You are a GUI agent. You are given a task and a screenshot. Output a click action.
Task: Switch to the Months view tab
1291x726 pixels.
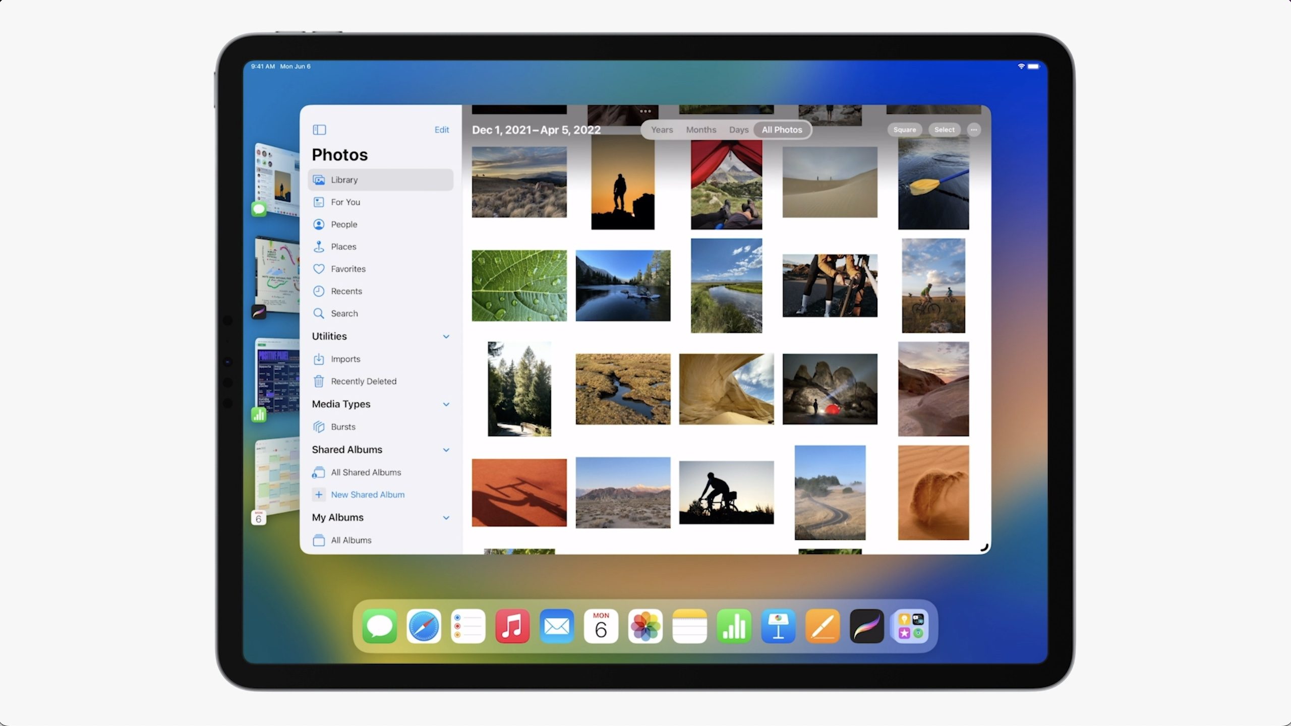(x=700, y=130)
